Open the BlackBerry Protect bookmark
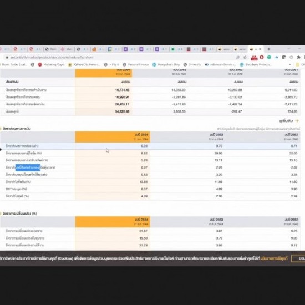The height and width of the screenshot is (305, 305). (256, 64)
